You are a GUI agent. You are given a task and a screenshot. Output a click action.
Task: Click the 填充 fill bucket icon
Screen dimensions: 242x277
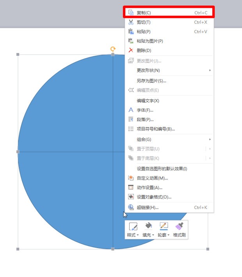point(148,226)
